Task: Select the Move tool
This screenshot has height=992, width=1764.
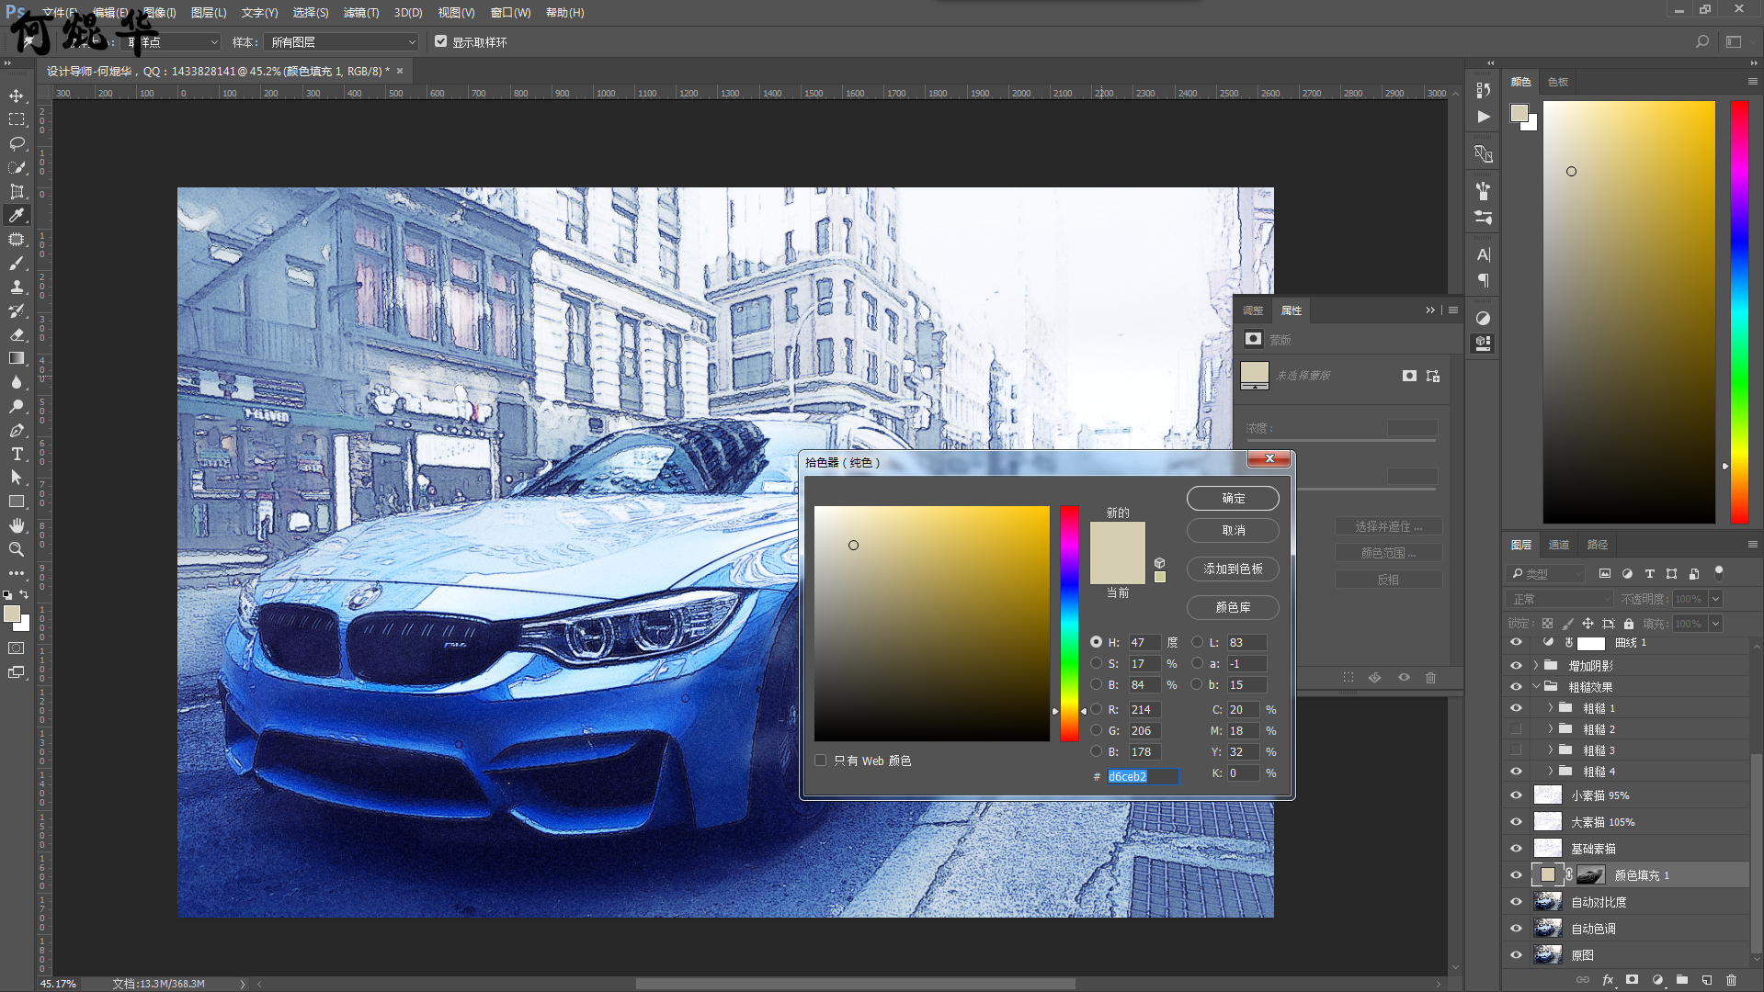Action: point(17,96)
